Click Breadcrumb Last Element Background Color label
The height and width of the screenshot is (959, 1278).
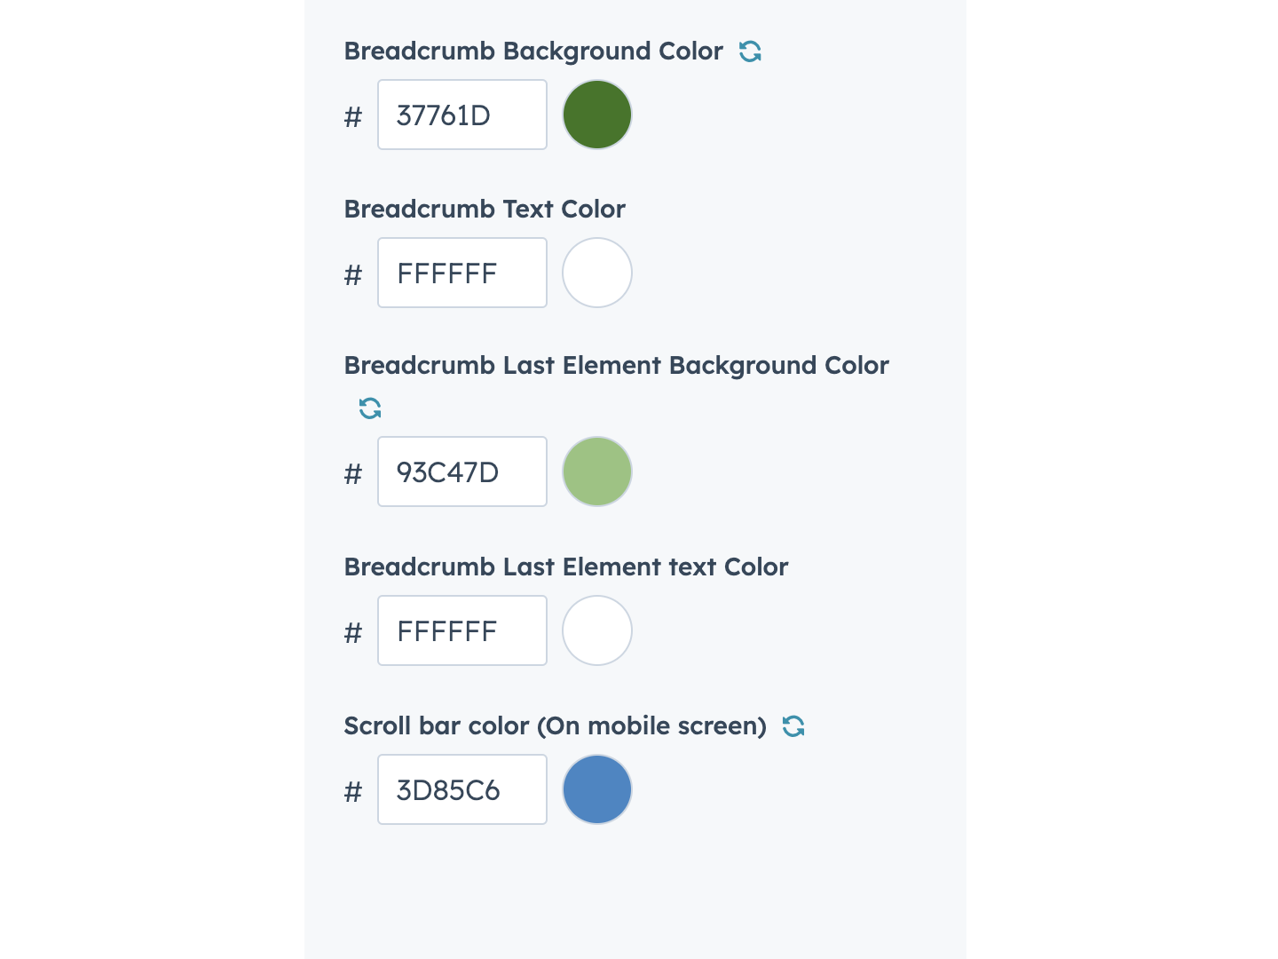click(x=616, y=366)
